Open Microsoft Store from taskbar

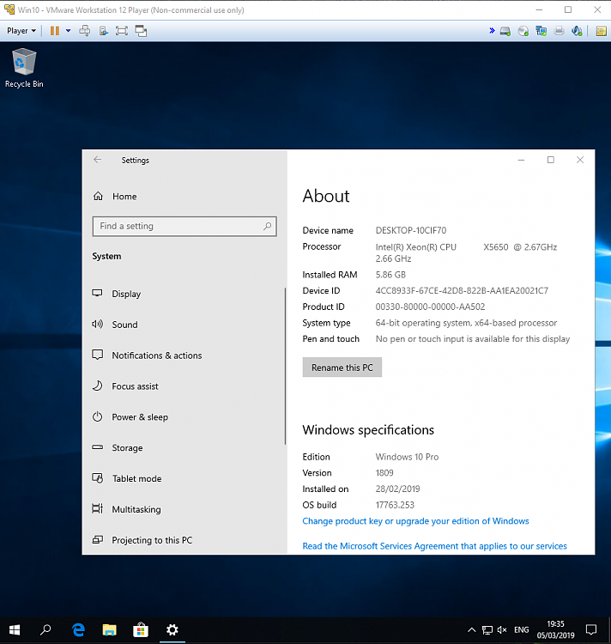(141, 629)
